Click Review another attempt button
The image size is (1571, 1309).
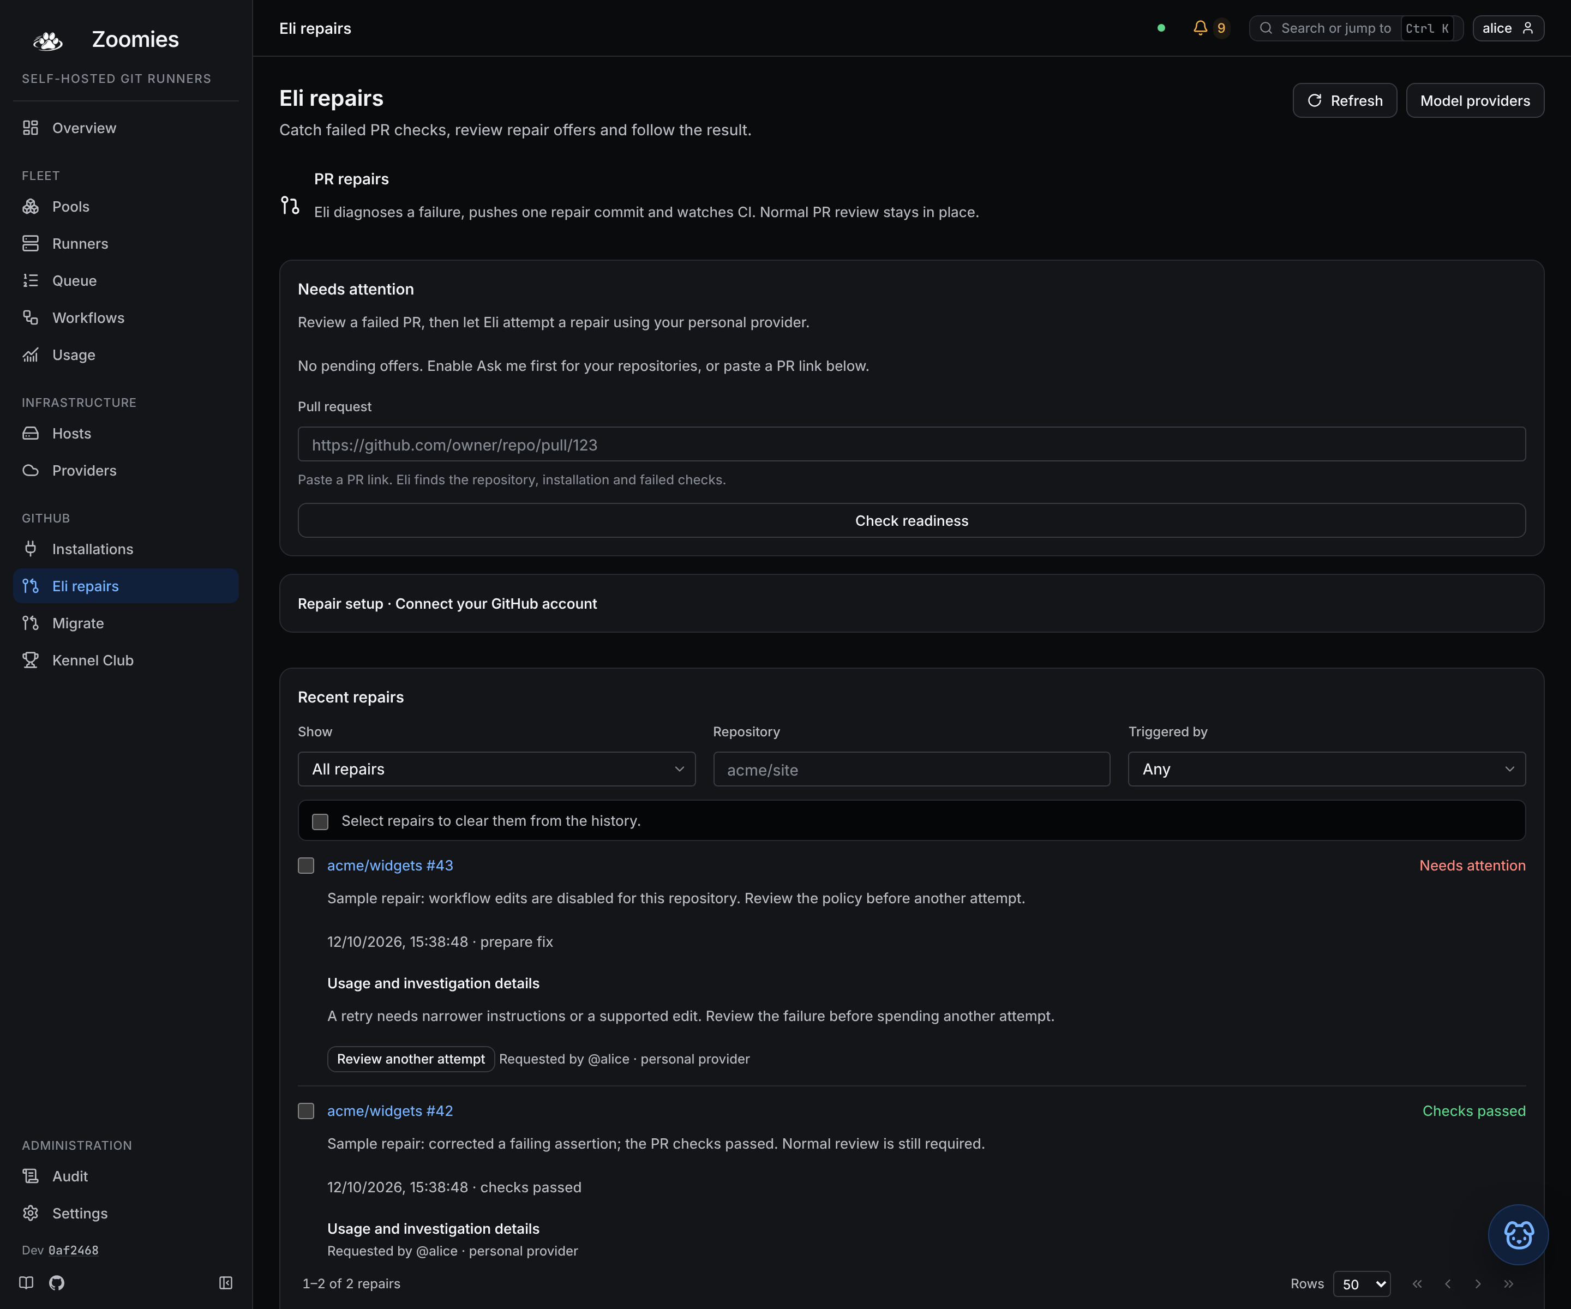point(411,1059)
